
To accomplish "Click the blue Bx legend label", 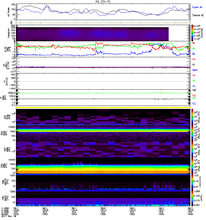I will tap(194, 54).
